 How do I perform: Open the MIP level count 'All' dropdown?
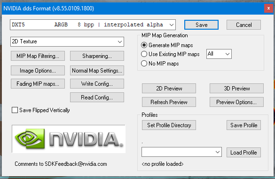tap(219, 54)
